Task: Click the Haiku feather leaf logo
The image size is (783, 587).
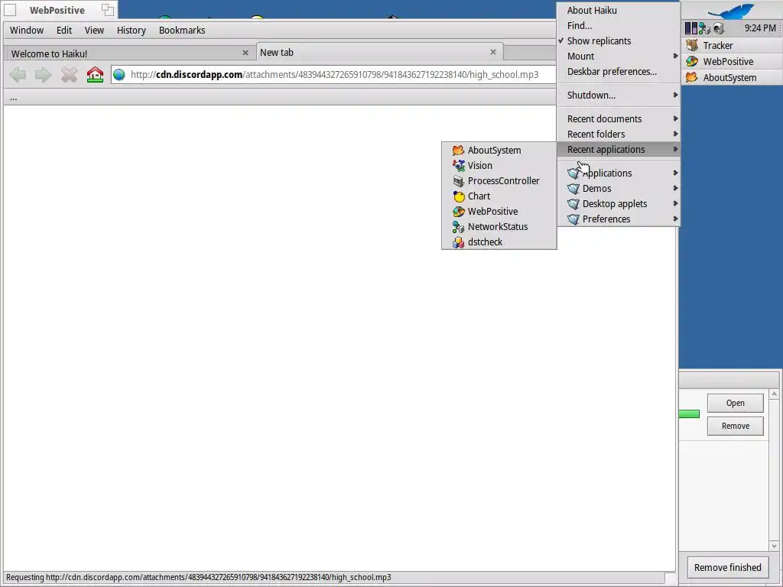Action: (732, 11)
